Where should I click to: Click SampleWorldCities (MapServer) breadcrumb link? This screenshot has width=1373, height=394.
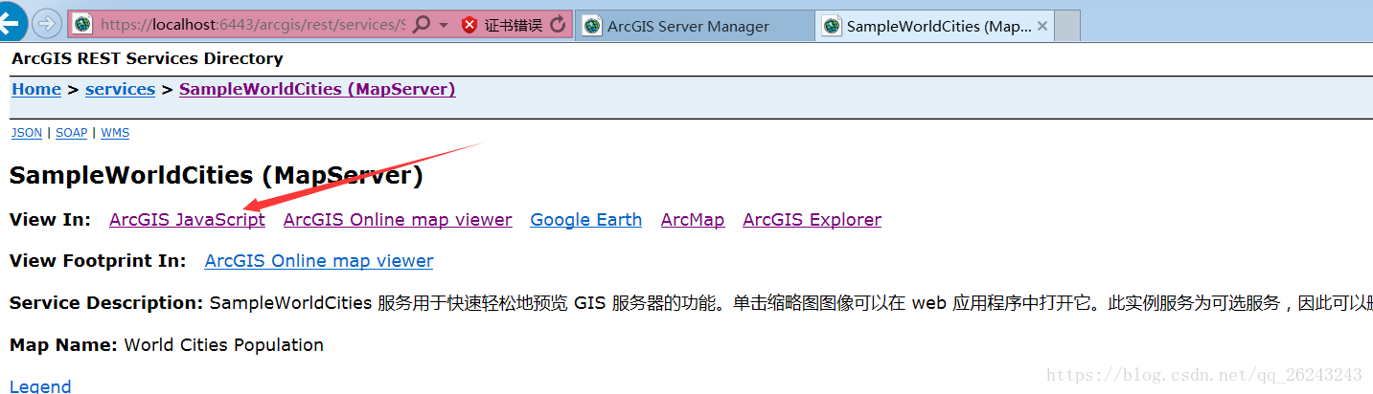pyautogui.click(x=317, y=89)
